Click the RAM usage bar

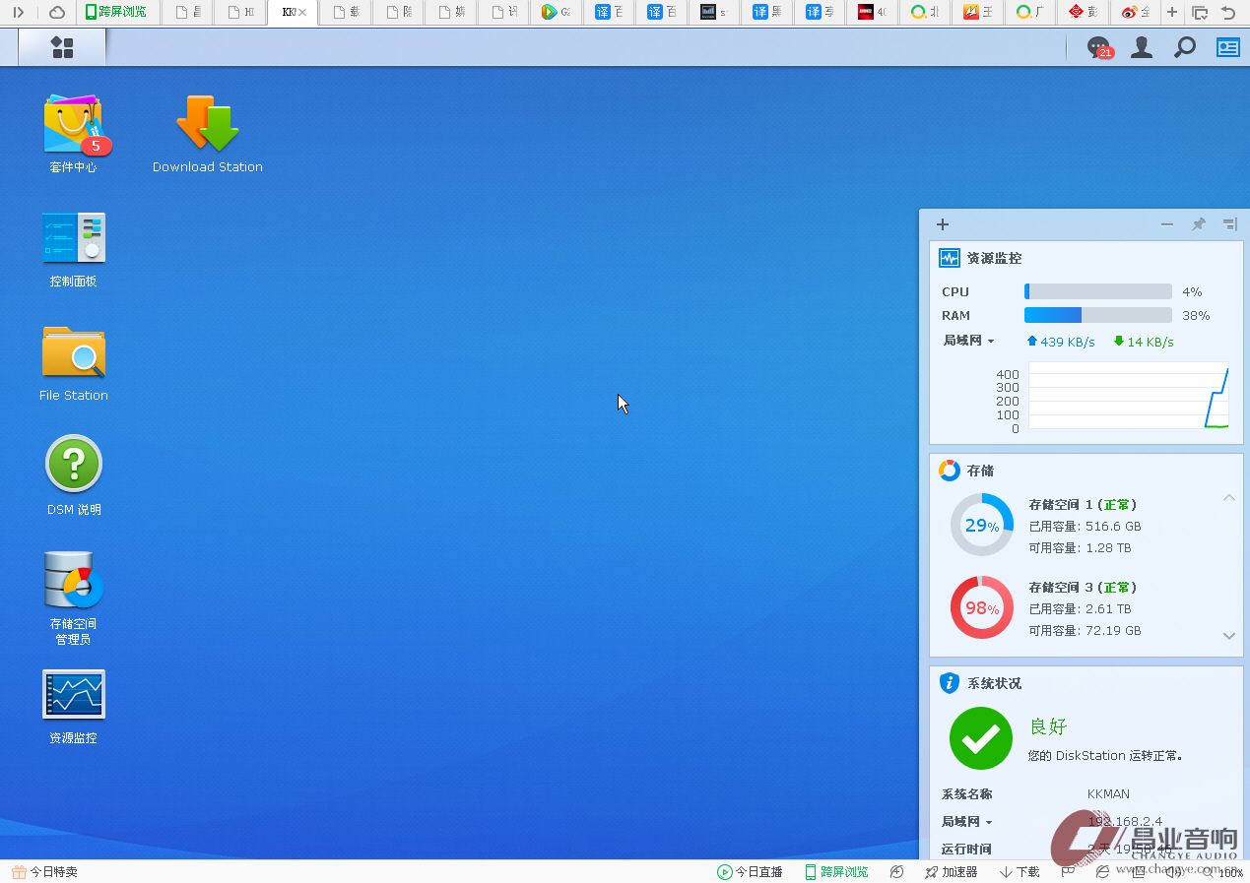click(1098, 315)
